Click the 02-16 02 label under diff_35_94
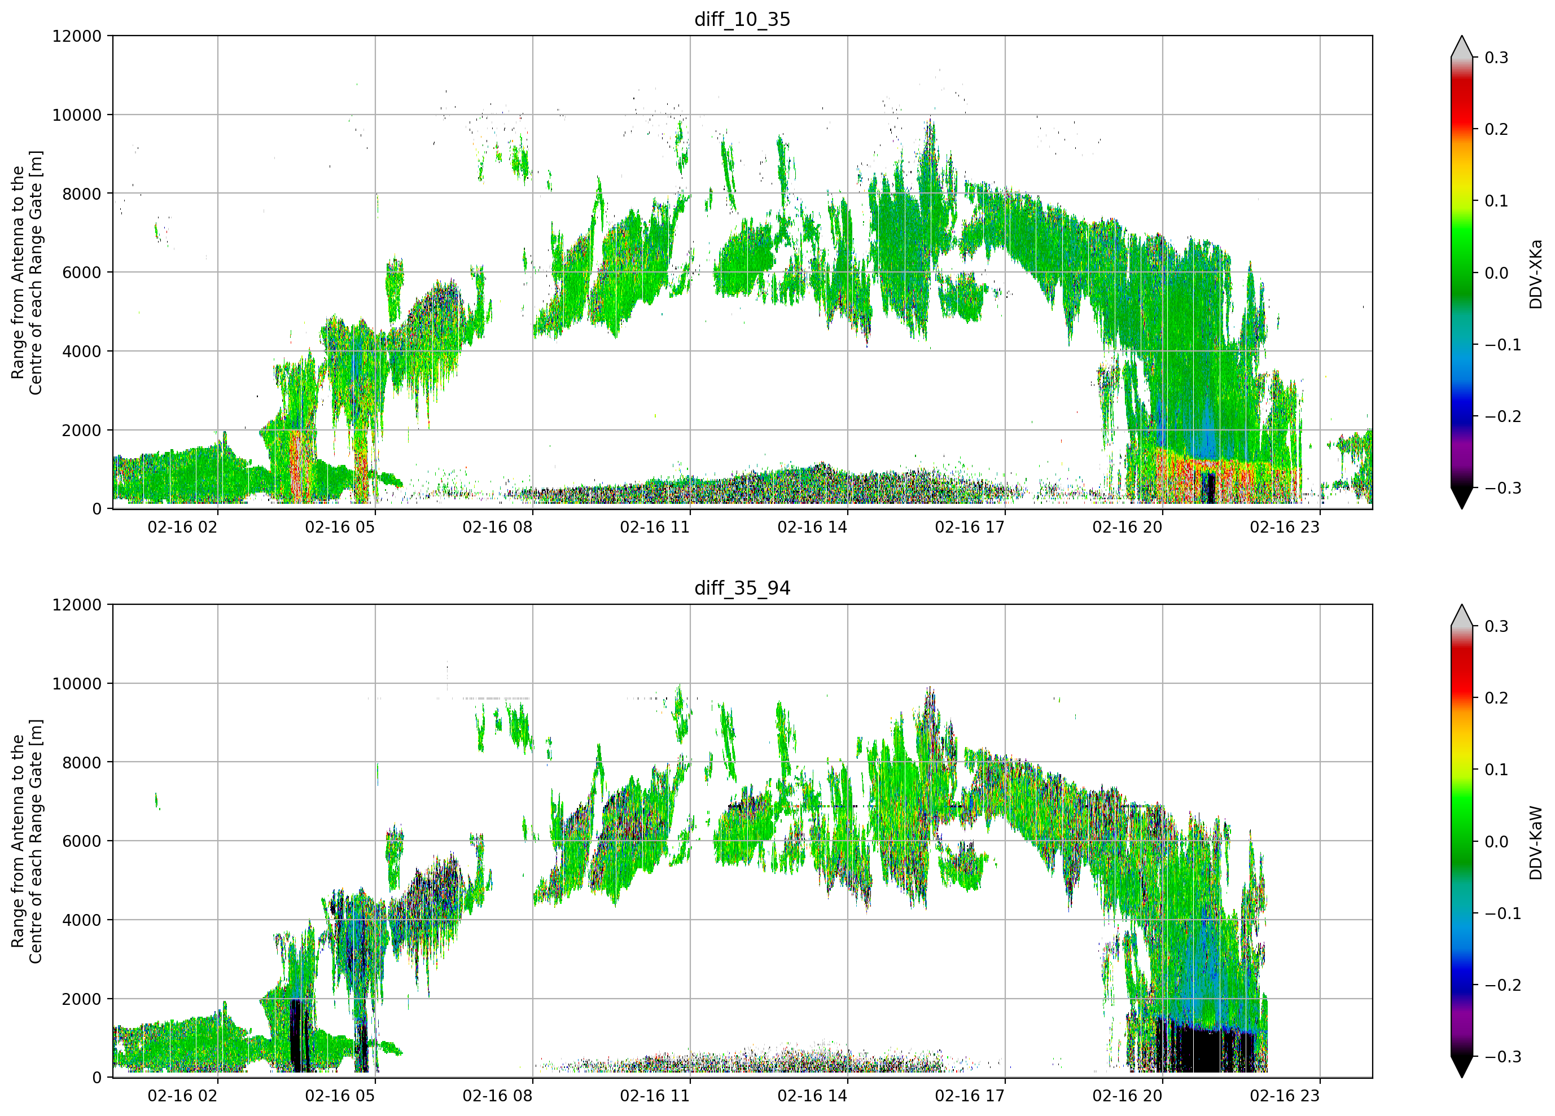The height and width of the screenshot is (1116, 1555). pyautogui.click(x=182, y=1096)
